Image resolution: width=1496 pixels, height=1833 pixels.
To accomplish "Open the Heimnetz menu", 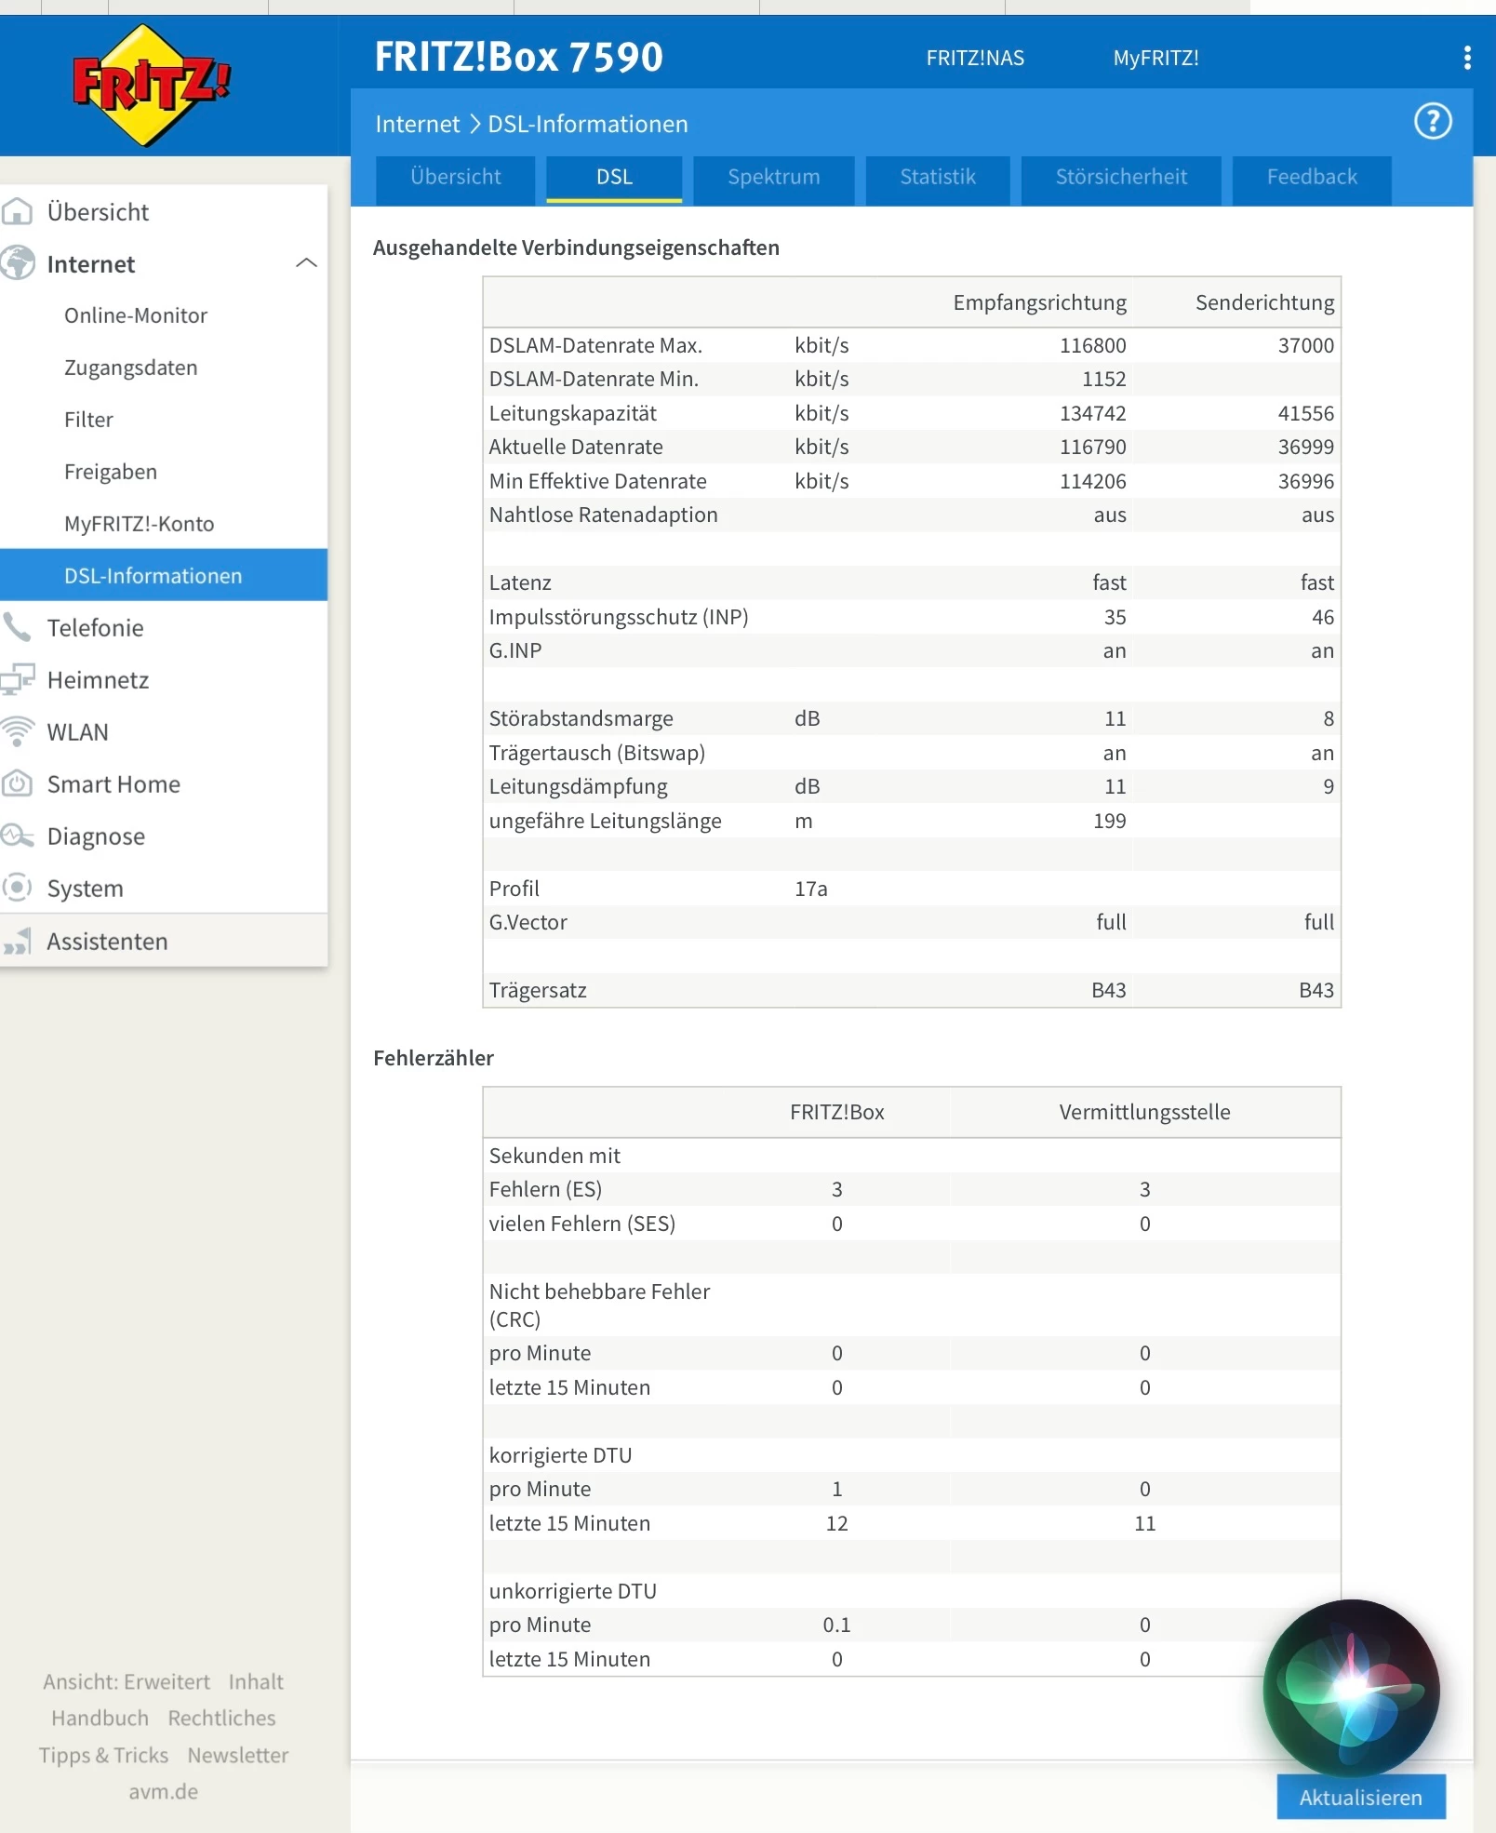I will pos(98,679).
